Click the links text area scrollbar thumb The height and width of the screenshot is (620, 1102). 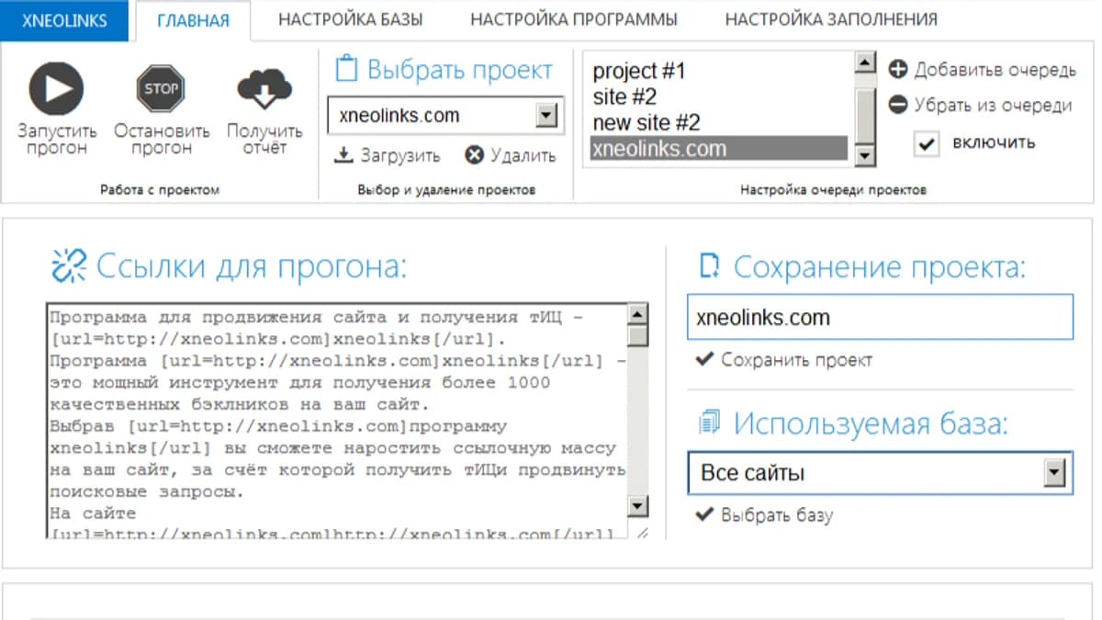click(637, 336)
